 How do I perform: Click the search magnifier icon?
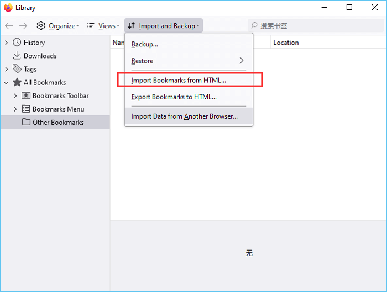(254, 25)
